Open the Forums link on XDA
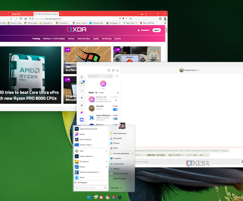The width and height of the screenshot is (243, 201). (x=118, y=39)
